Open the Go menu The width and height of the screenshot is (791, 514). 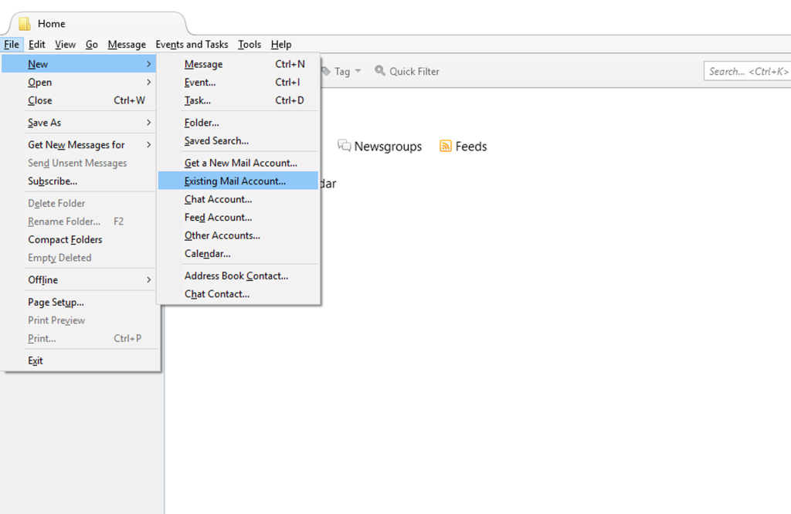pyautogui.click(x=91, y=44)
